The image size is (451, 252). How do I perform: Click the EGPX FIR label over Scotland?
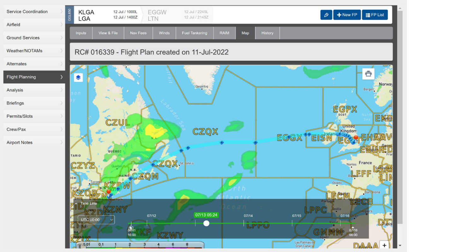345,109
